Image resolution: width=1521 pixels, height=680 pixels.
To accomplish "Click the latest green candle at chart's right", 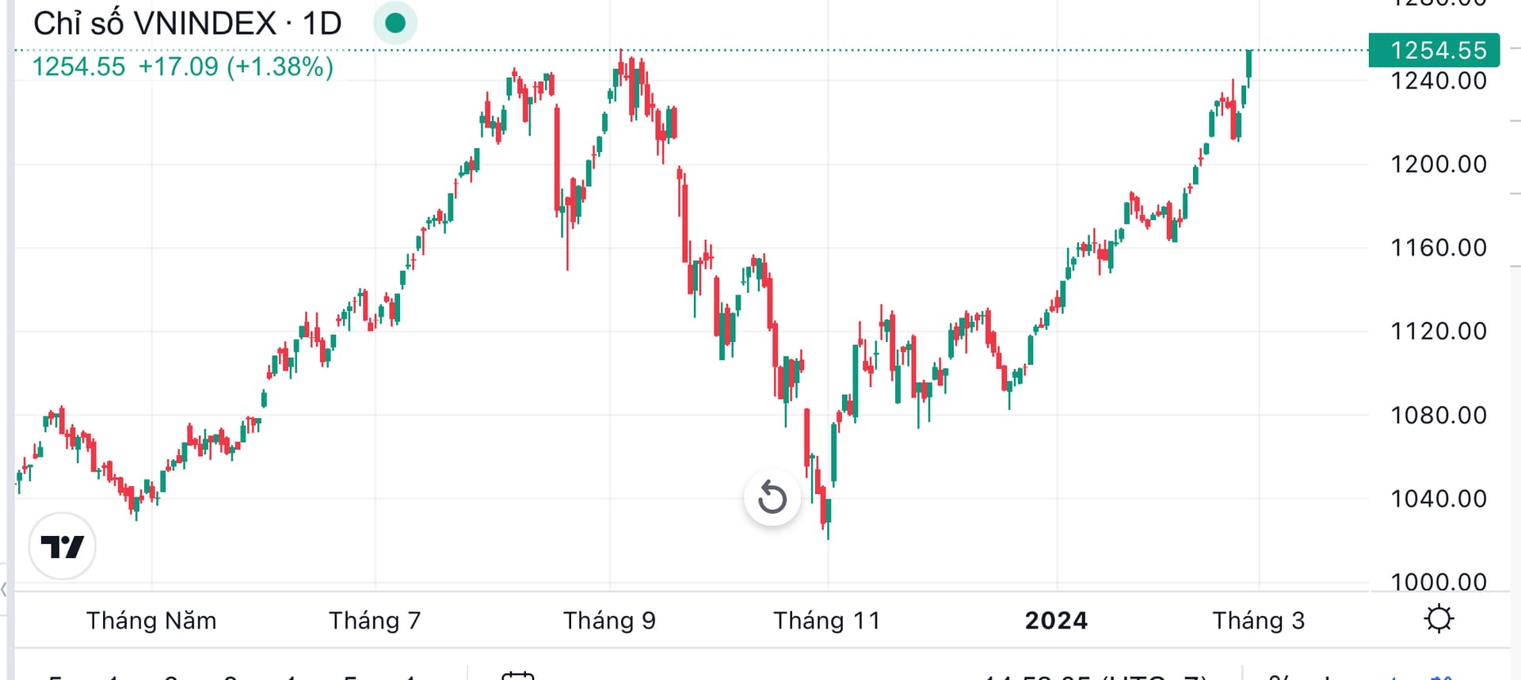I will [1249, 63].
